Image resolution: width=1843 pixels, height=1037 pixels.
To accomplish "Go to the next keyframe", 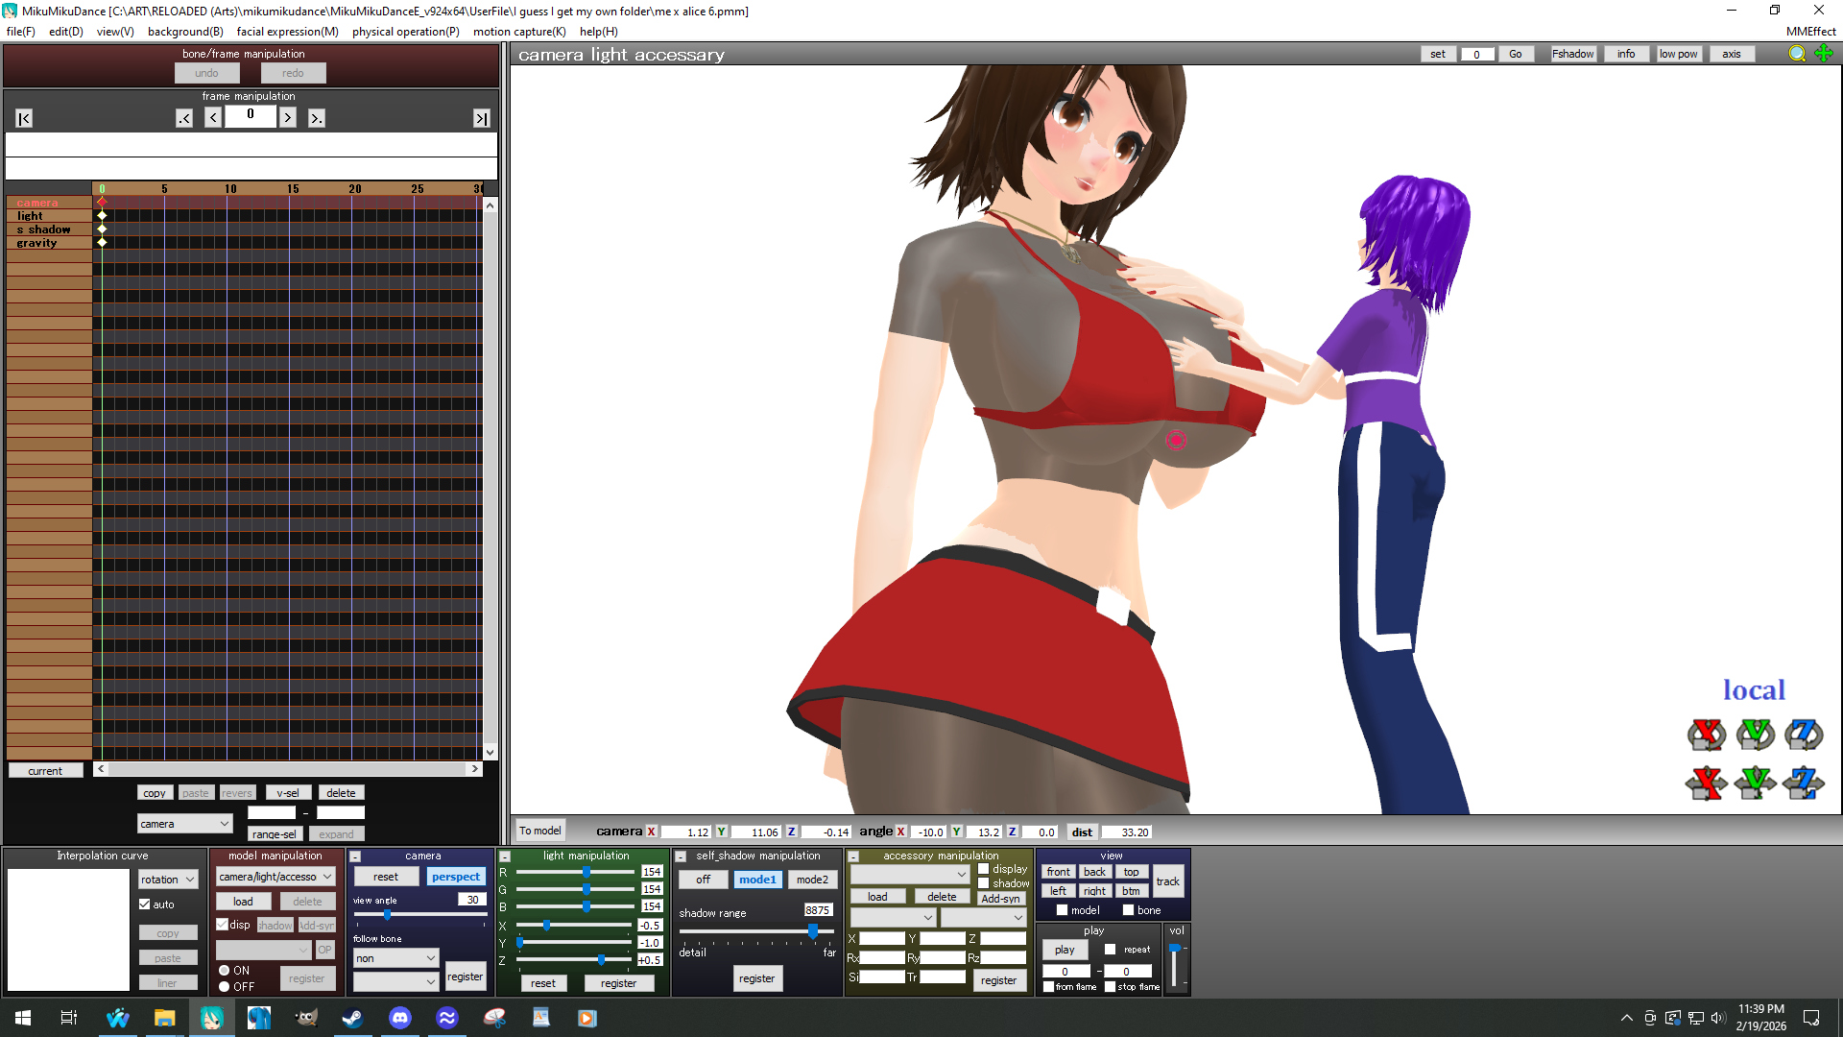I will [316, 118].
